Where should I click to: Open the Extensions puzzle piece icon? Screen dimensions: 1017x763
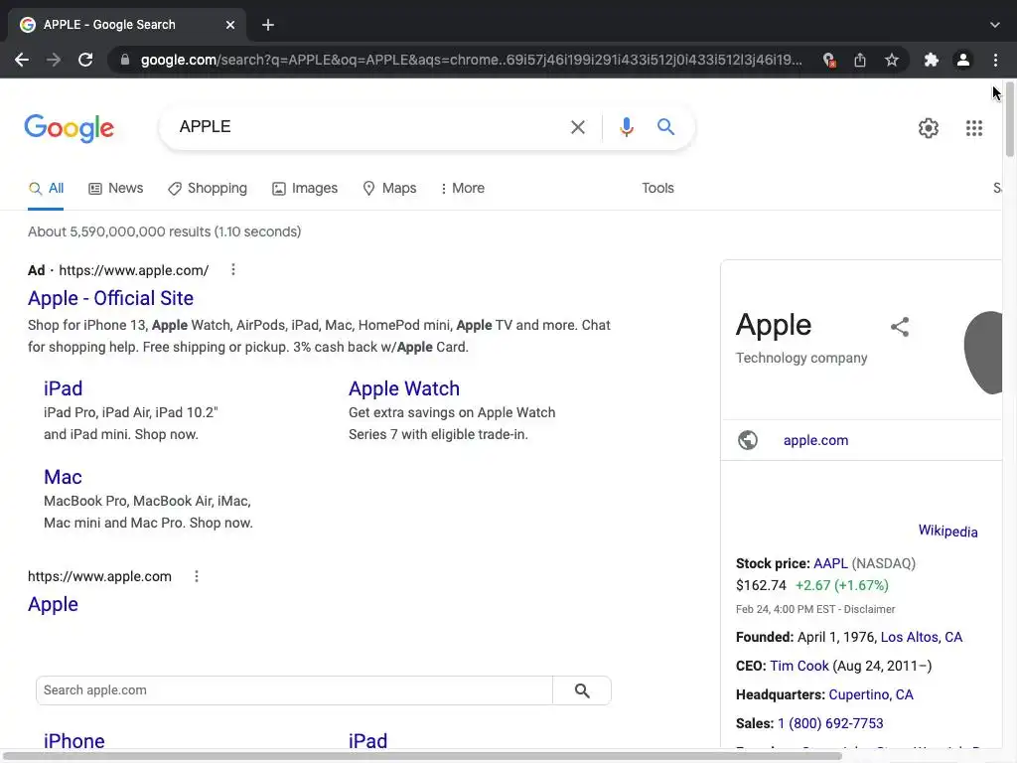(932, 60)
